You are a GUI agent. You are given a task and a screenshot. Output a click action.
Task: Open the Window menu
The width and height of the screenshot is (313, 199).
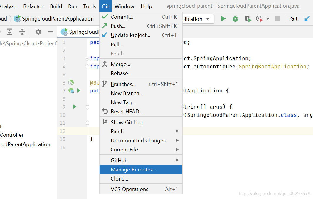124,6
